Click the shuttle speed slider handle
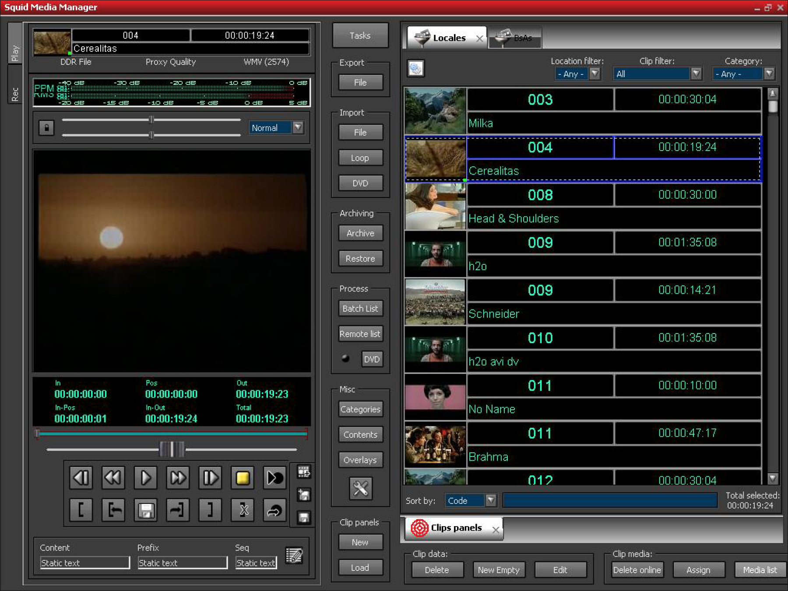The image size is (788, 591). click(x=172, y=449)
